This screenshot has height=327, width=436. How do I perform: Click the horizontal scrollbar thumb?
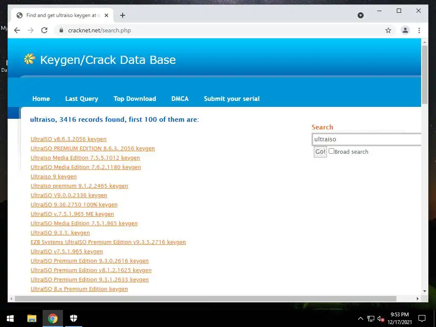[x=206, y=298]
